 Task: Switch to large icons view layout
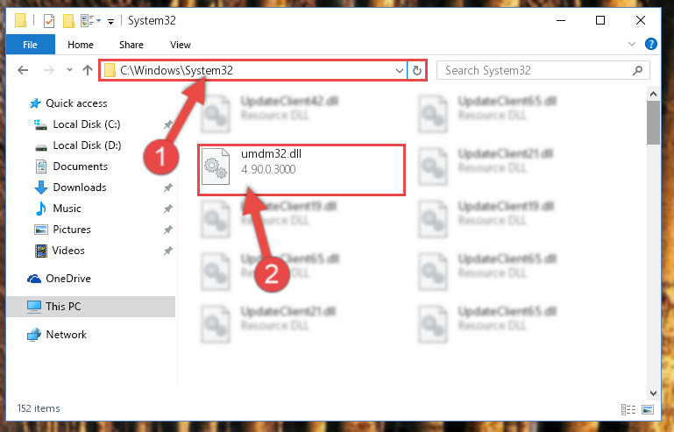click(648, 409)
